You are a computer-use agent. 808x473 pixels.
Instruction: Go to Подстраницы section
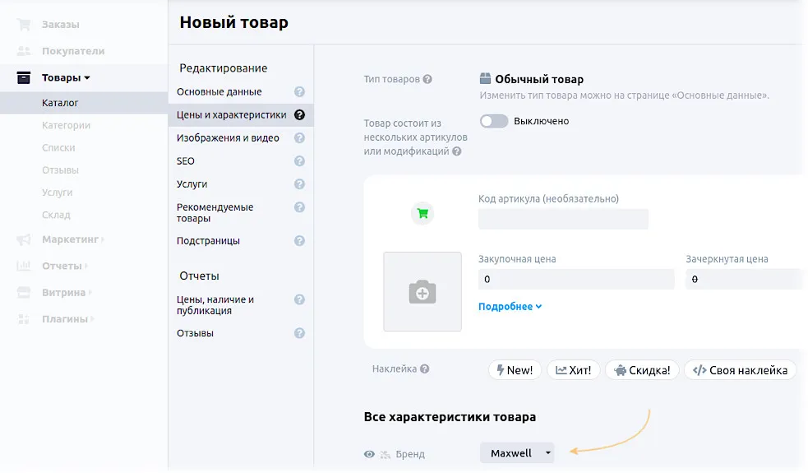208,241
